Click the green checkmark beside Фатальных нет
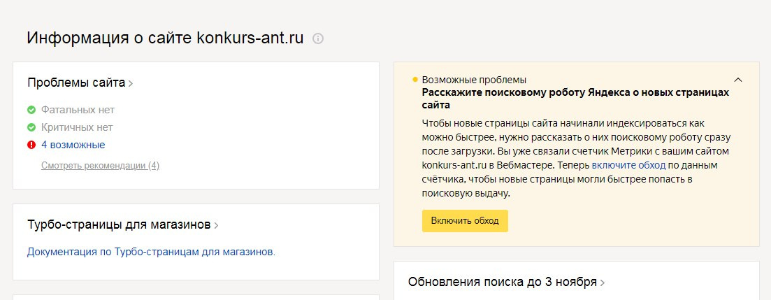The width and height of the screenshot is (771, 300). (x=31, y=110)
